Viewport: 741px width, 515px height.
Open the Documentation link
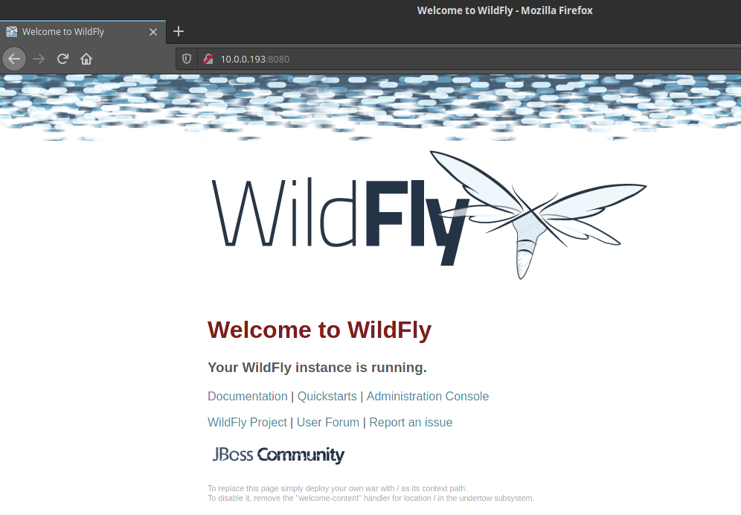[x=247, y=397]
